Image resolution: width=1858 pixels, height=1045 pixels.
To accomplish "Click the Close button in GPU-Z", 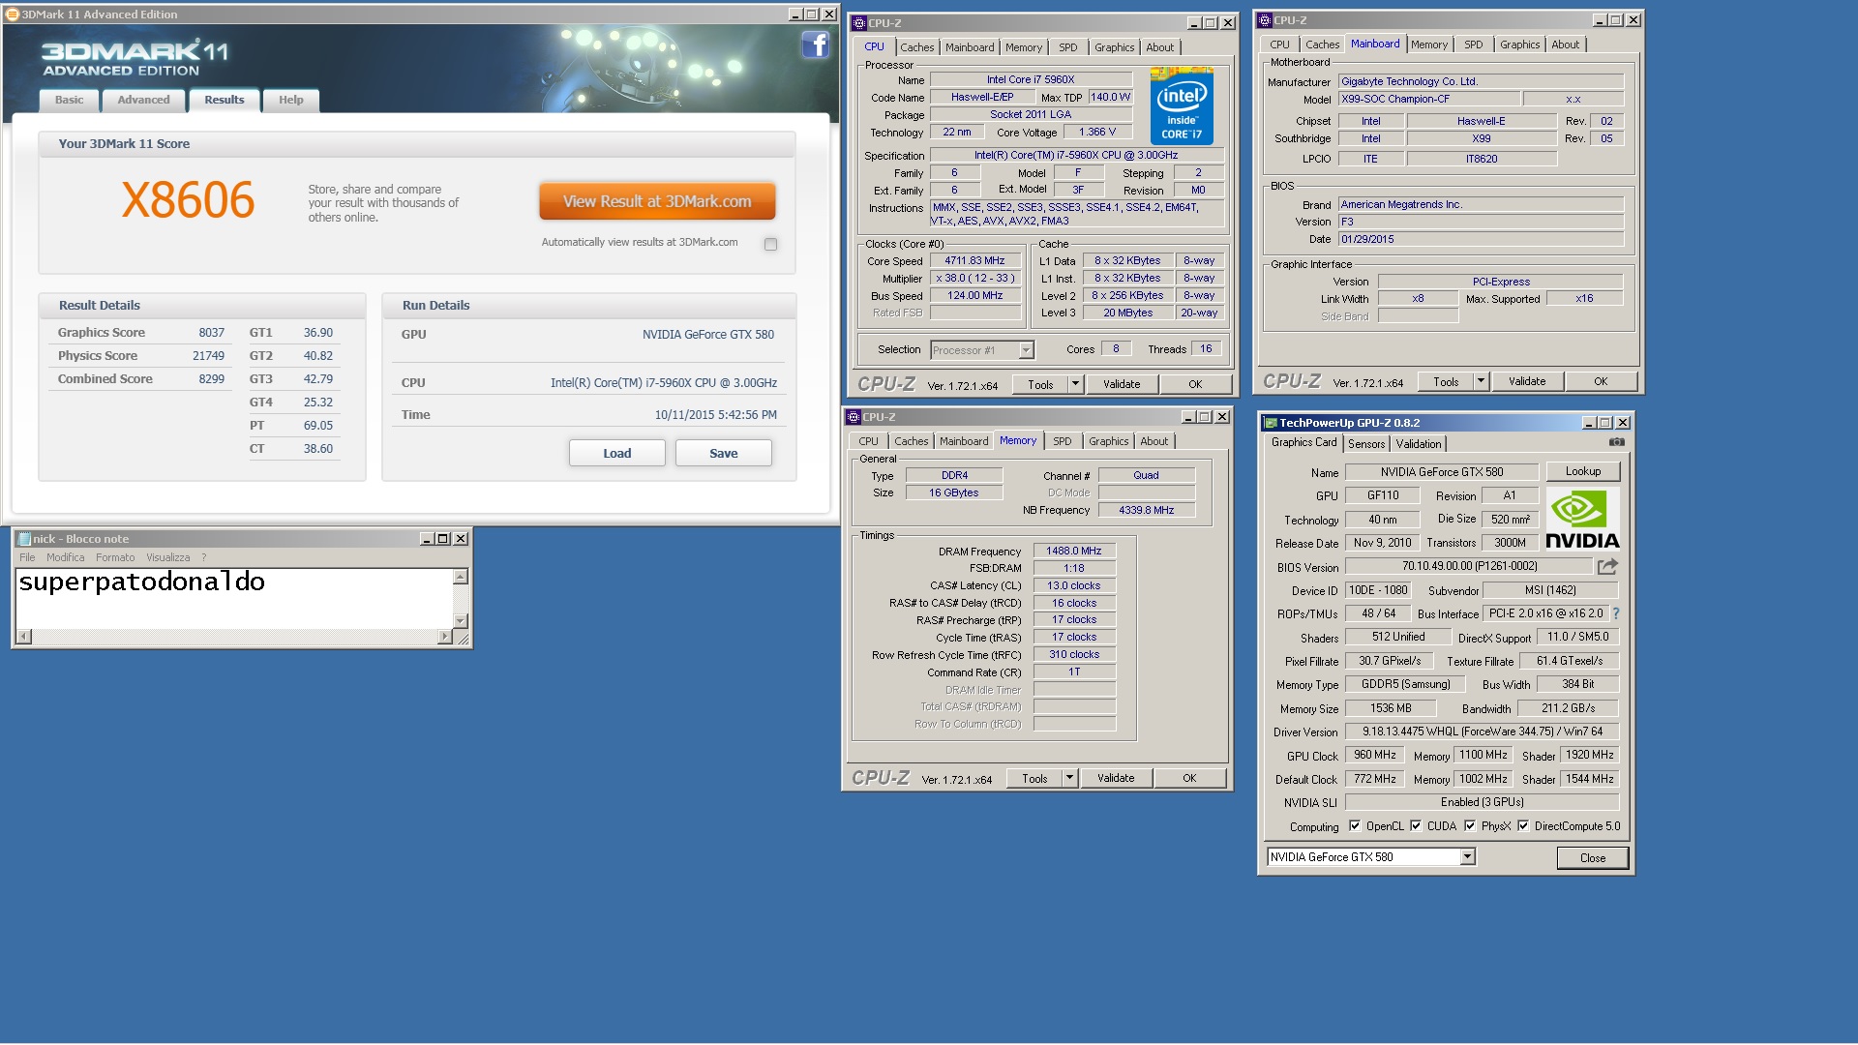I will tap(1592, 857).
